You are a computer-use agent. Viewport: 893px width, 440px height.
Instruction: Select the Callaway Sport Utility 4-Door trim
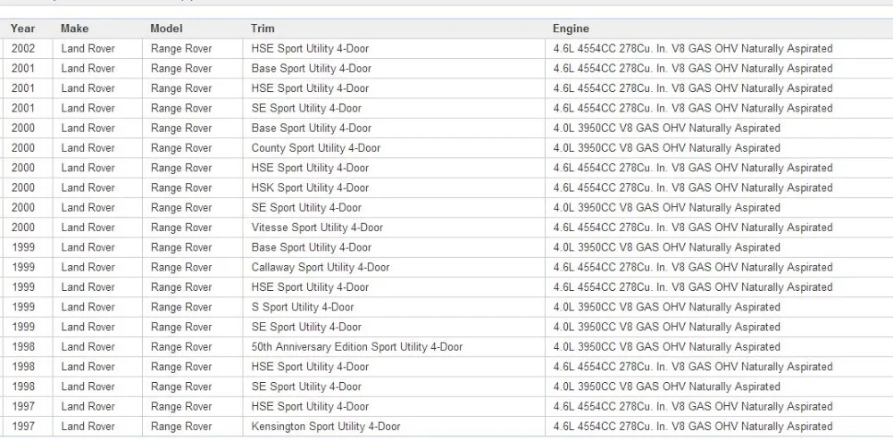(x=321, y=267)
